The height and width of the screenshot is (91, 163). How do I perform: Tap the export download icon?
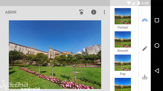point(145,77)
